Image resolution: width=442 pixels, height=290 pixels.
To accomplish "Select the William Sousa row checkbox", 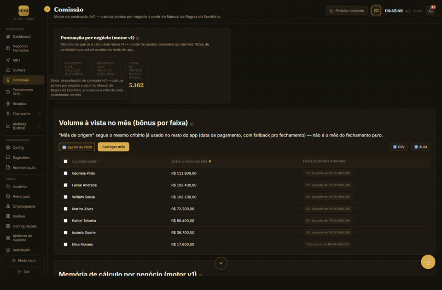I will pos(66,197).
